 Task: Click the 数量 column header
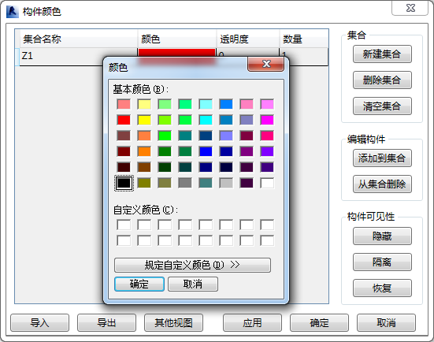[303, 39]
